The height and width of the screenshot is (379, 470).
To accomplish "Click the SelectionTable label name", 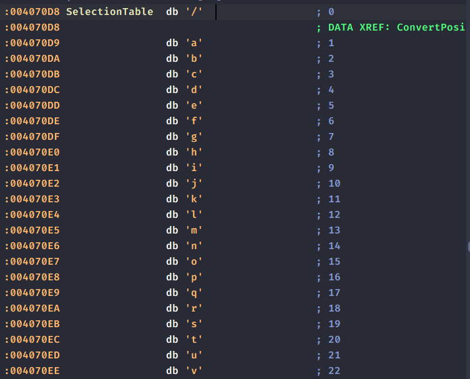I will [109, 12].
